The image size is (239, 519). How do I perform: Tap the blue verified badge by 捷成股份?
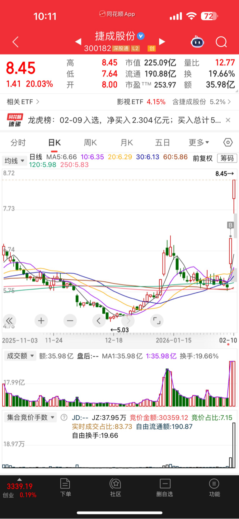141,36
